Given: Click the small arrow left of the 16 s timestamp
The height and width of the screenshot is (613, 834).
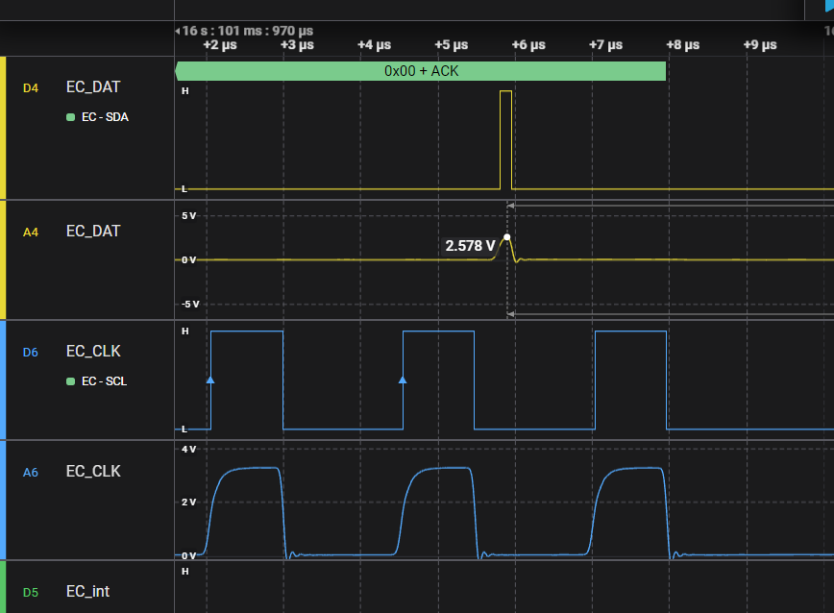Looking at the screenshot, I should pyautogui.click(x=178, y=31).
